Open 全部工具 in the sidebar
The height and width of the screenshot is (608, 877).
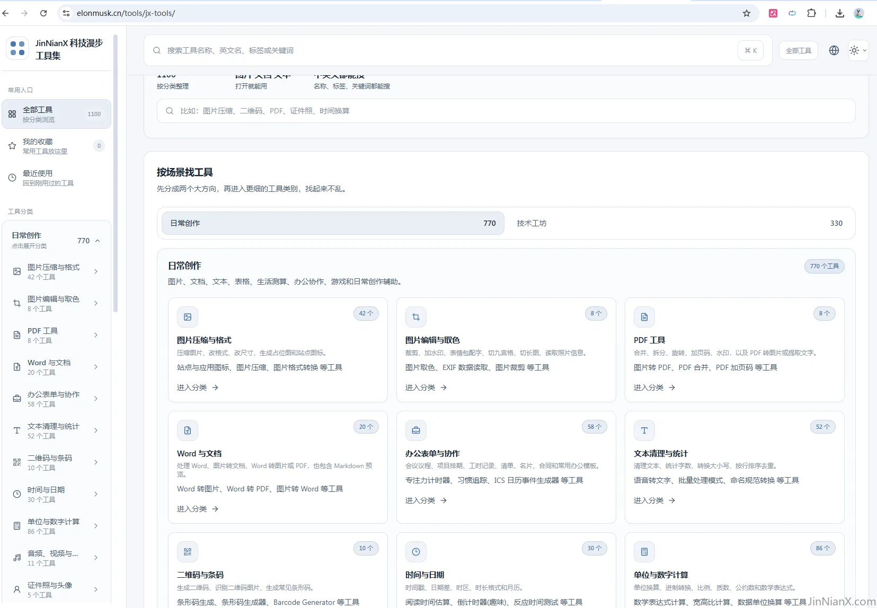coord(57,114)
